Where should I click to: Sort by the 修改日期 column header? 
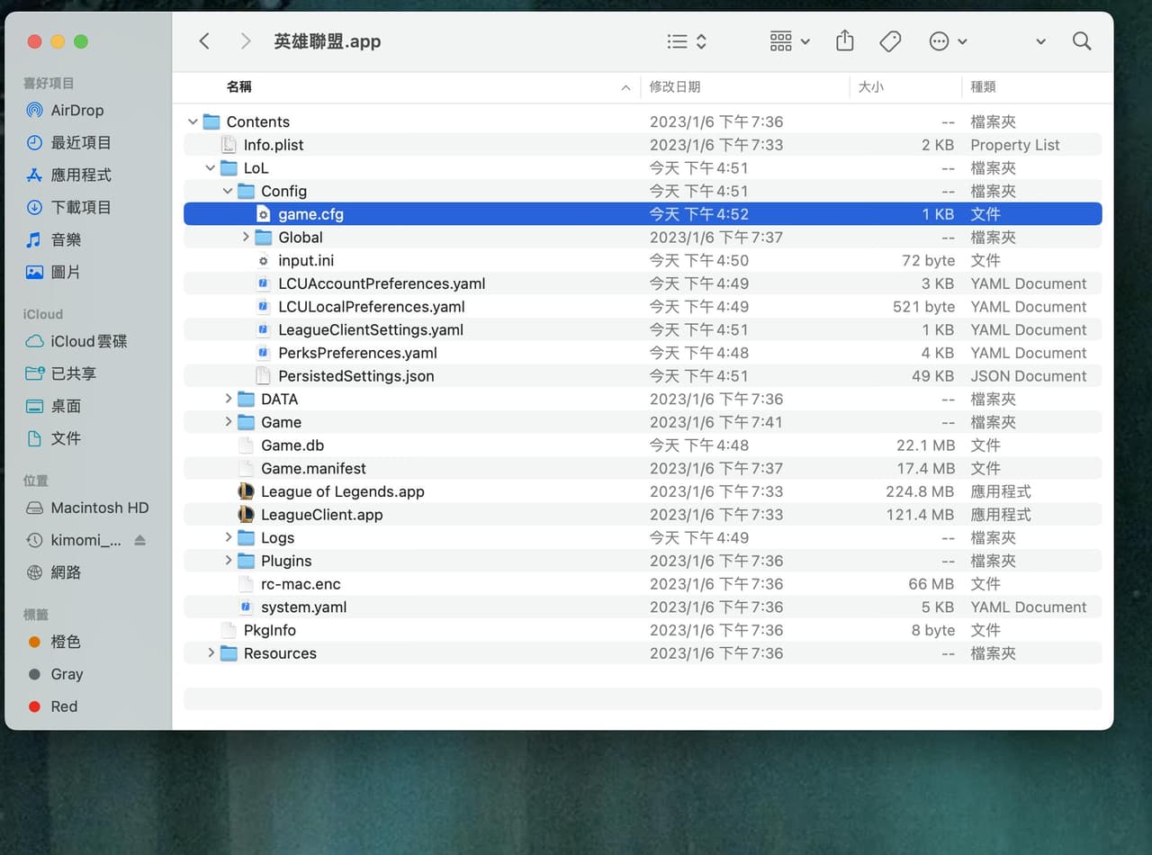tap(675, 86)
